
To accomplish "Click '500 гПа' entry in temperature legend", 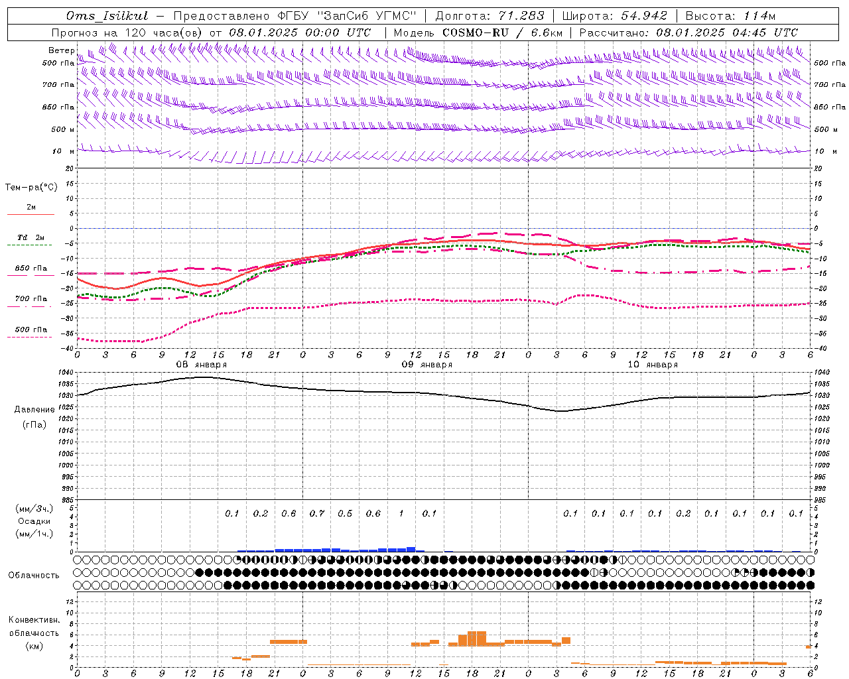I will (x=31, y=330).
